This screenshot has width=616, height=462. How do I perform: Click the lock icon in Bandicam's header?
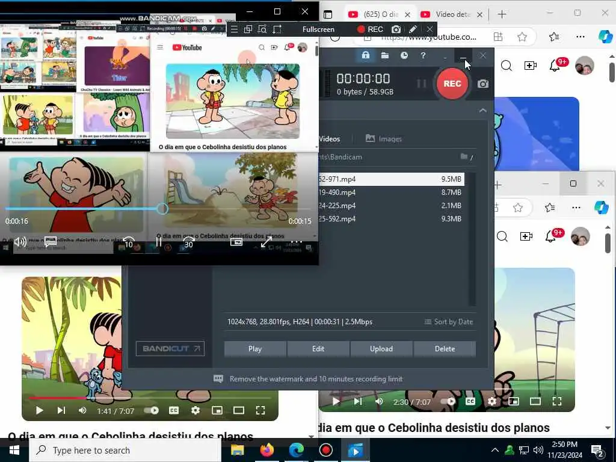pyautogui.click(x=365, y=55)
